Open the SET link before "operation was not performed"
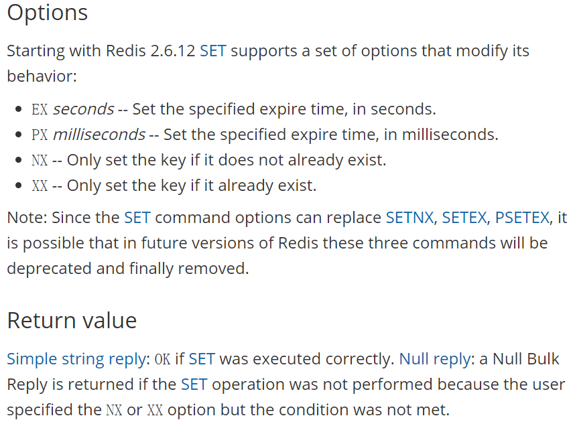573x424 pixels. click(194, 384)
